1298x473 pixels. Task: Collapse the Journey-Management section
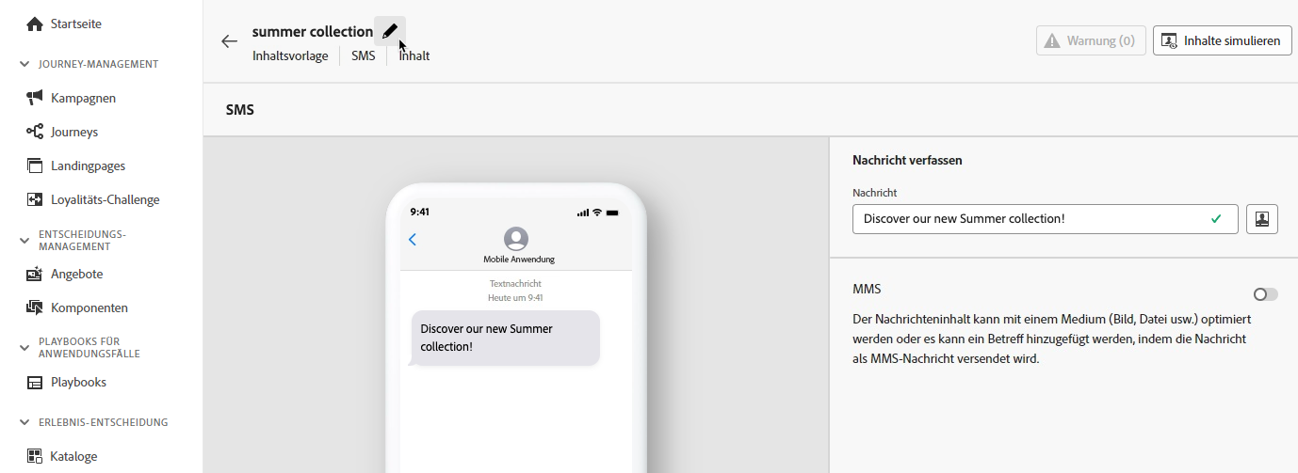24,64
